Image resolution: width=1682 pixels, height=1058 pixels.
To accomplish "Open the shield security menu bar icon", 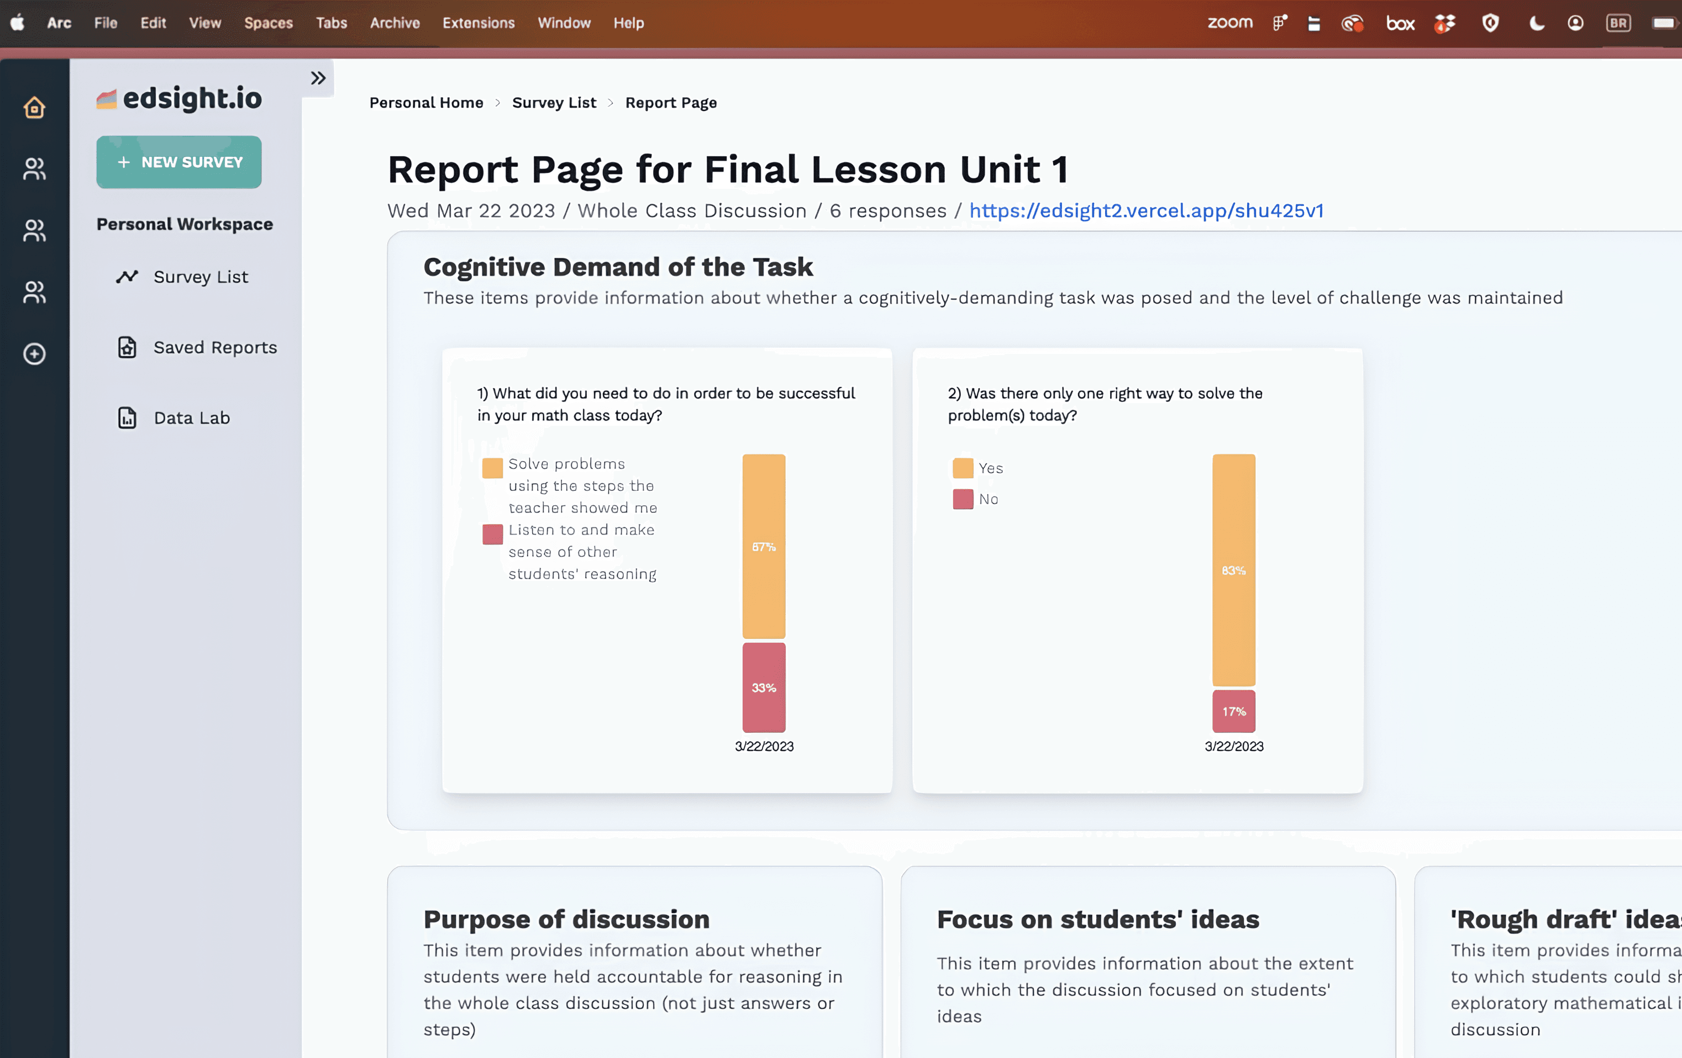I will click(x=1490, y=23).
